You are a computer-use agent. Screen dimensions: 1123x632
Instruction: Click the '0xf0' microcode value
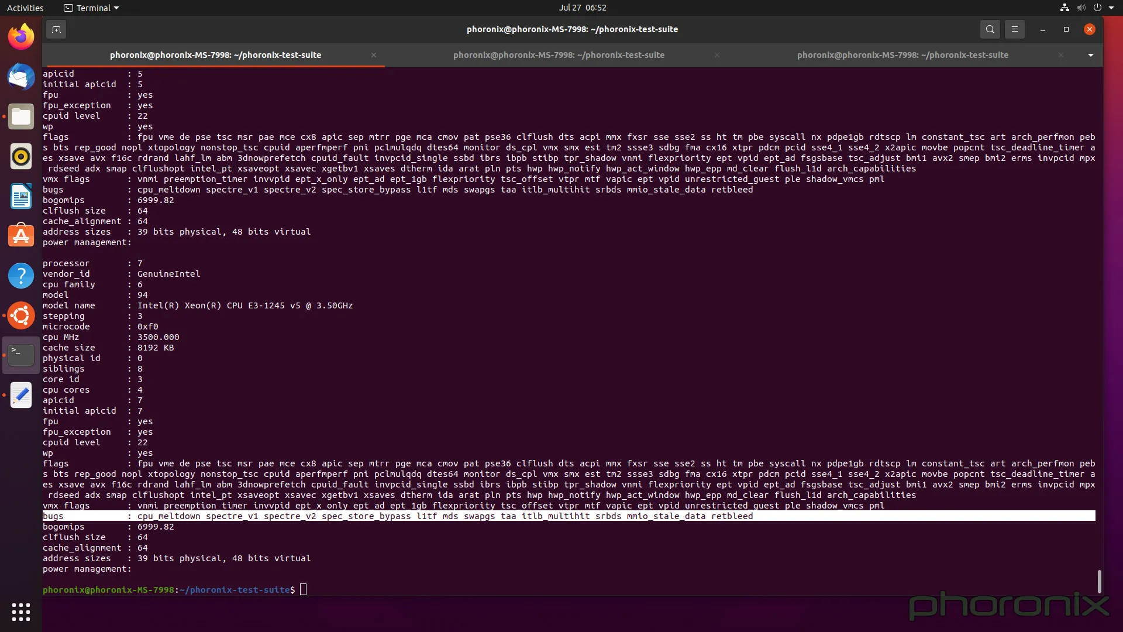tap(148, 327)
